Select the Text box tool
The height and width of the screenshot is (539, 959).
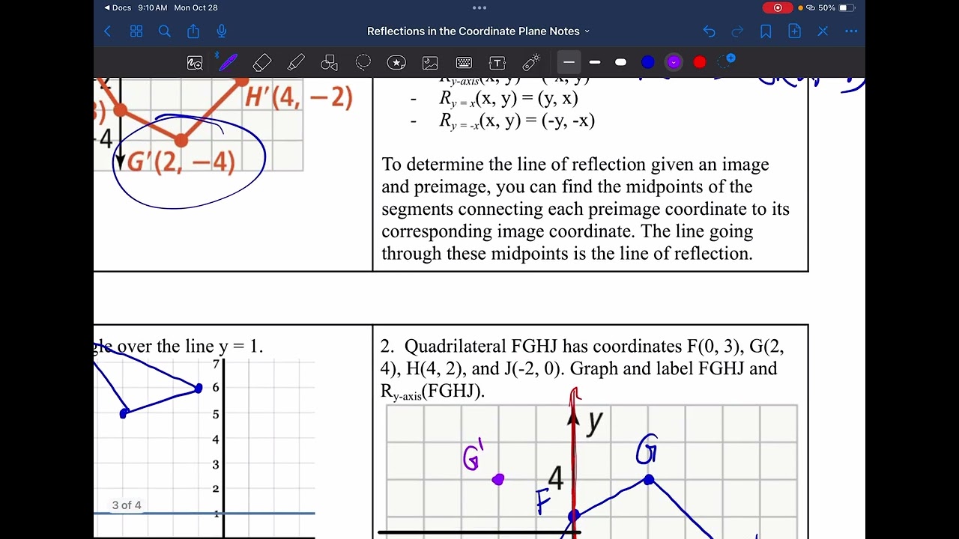coord(497,63)
